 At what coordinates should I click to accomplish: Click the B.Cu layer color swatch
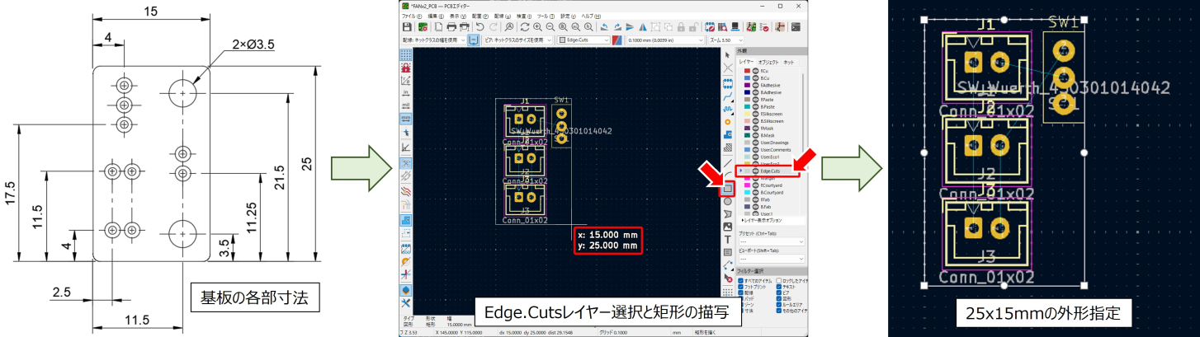(747, 78)
